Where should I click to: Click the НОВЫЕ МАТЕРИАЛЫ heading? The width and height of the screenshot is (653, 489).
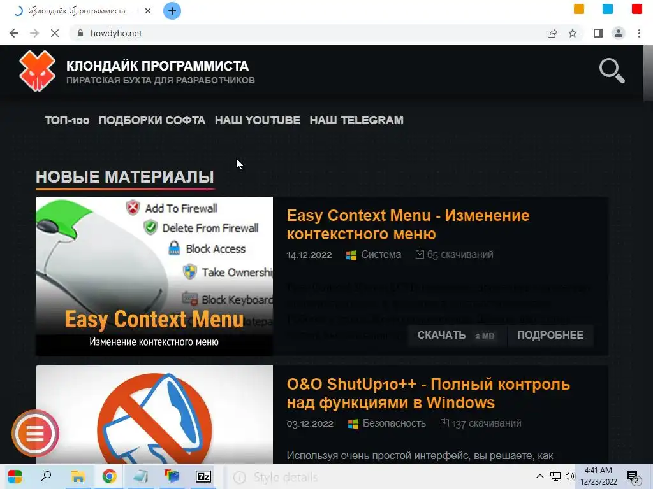pos(125,177)
